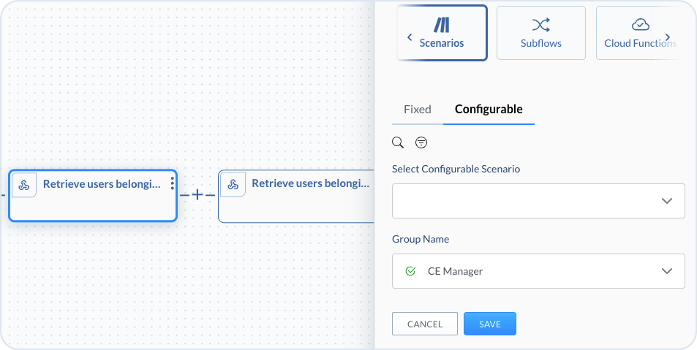Click the blue Save button
Viewport: 697px width, 350px height.
489,324
